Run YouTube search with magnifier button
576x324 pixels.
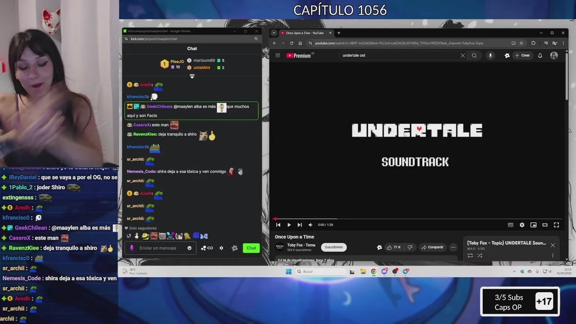[x=474, y=55]
